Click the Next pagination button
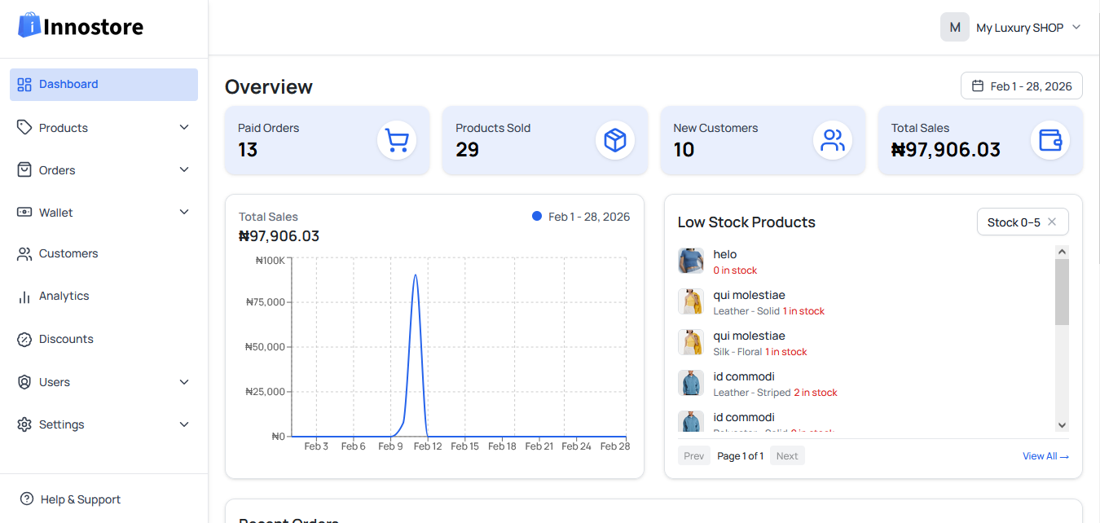This screenshot has height=523, width=1100. (x=787, y=455)
